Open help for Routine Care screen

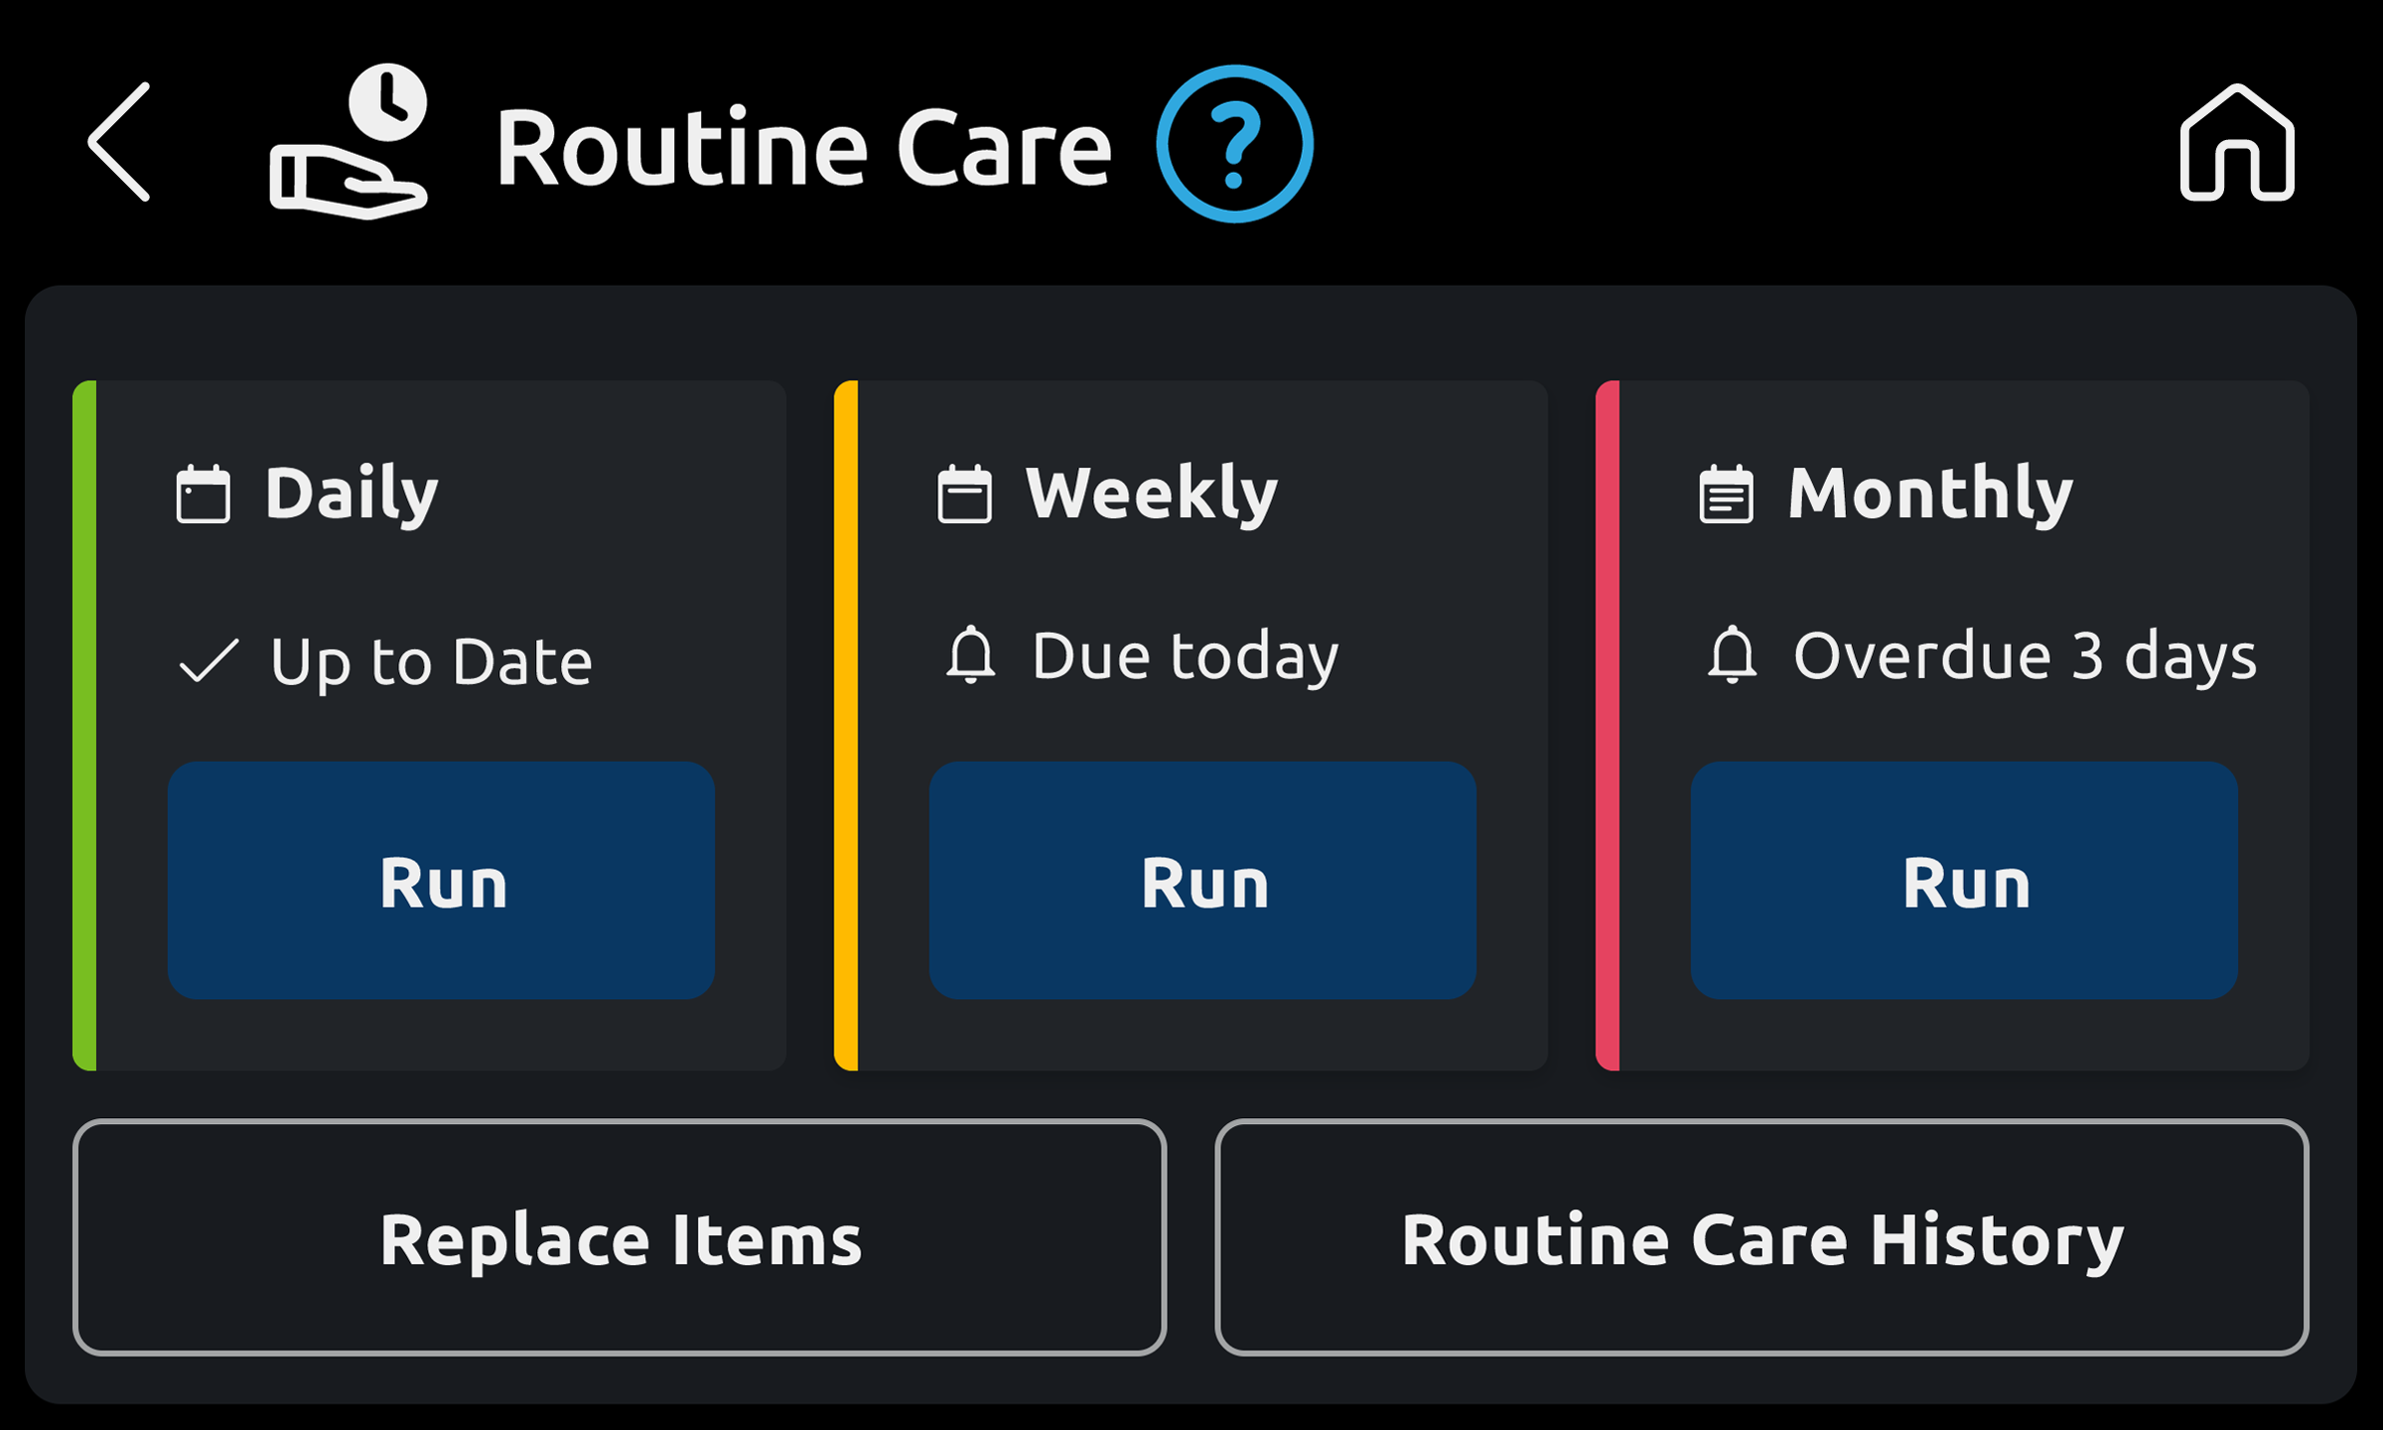click(x=1234, y=144)
